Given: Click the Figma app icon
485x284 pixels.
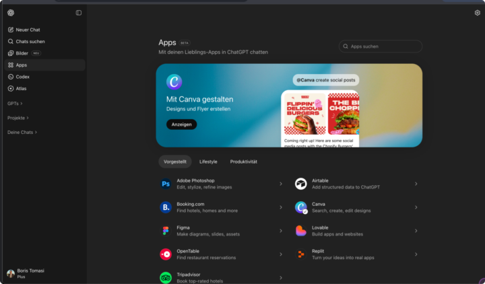Looking at the screenshot, I should (x=166, y=231).
